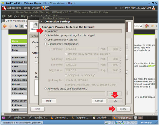Click the SSL Proxy address field
Image resolution: width=159 pixels, height=125 pixels.
82,59
